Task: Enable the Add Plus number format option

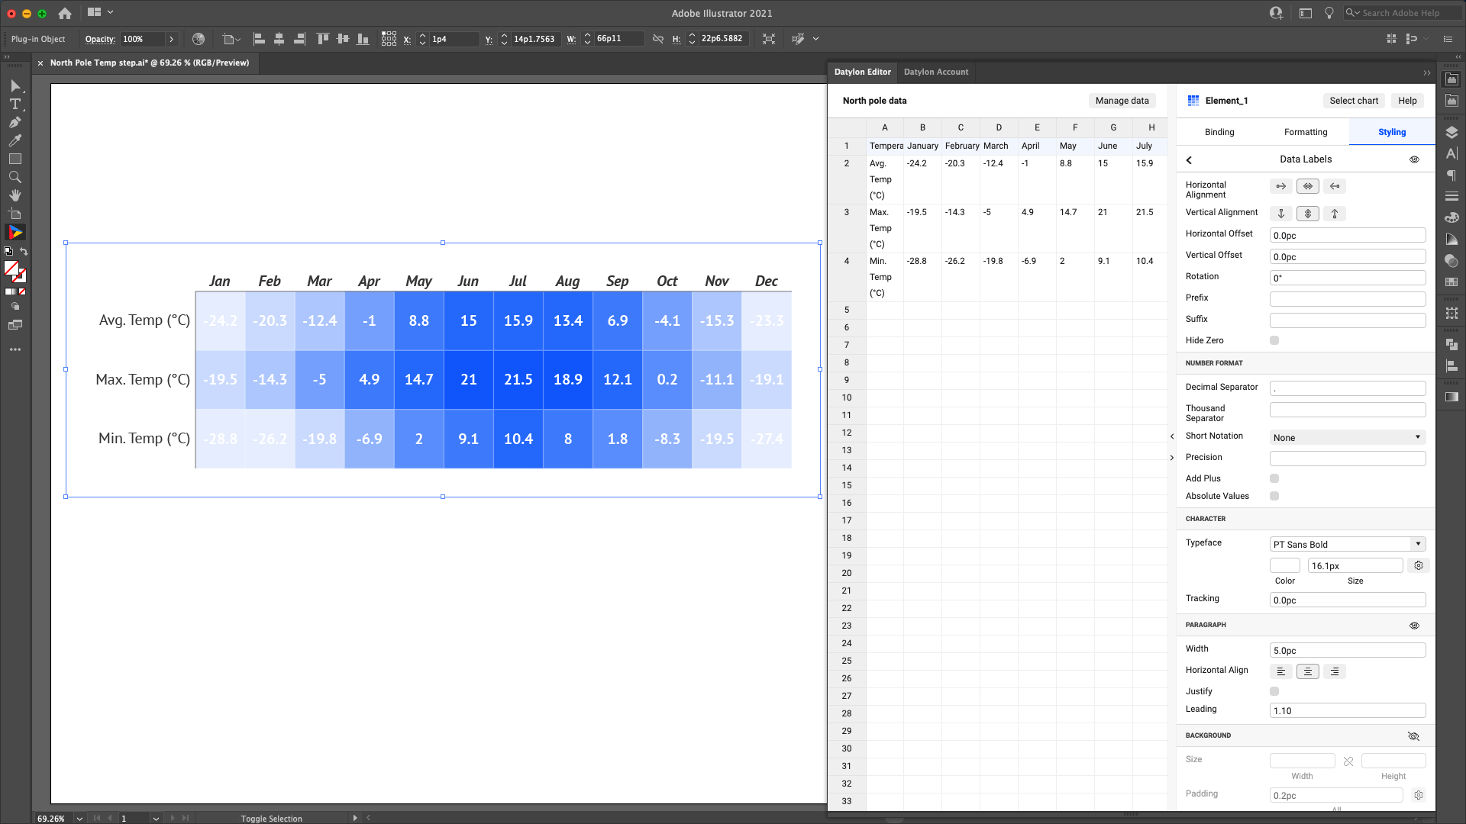Action: click(1274, 478)
